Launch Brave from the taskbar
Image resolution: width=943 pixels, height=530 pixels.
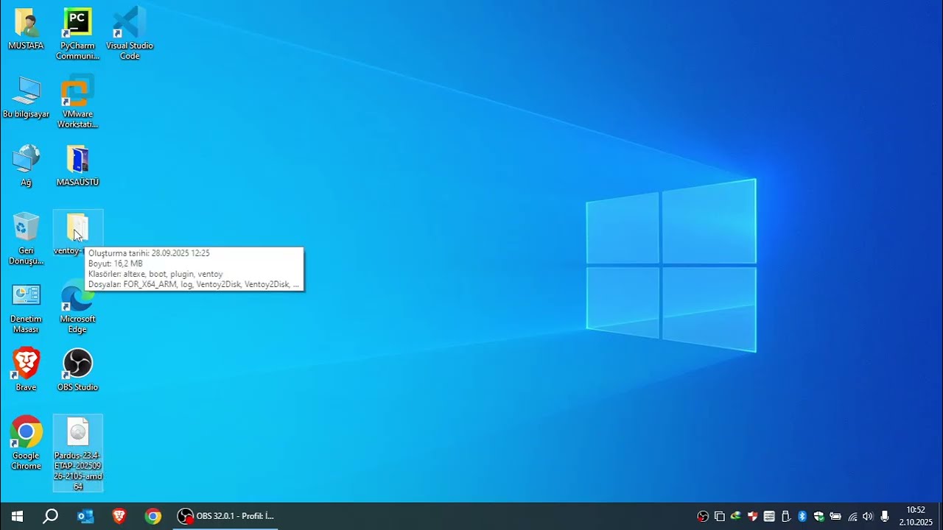point(119,516)
